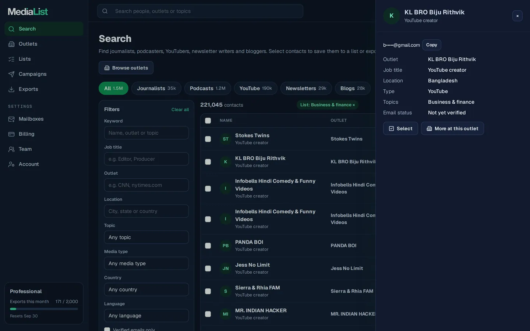
Task: Click the JN avatar for Jess No Limit
Action: [226, 268]
